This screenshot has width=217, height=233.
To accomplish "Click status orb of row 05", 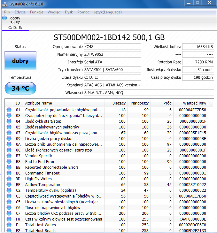I will click(x=9, y=127).
